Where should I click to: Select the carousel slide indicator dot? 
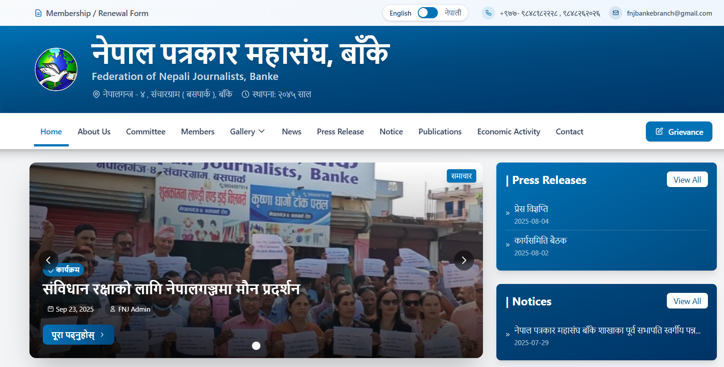256,346
